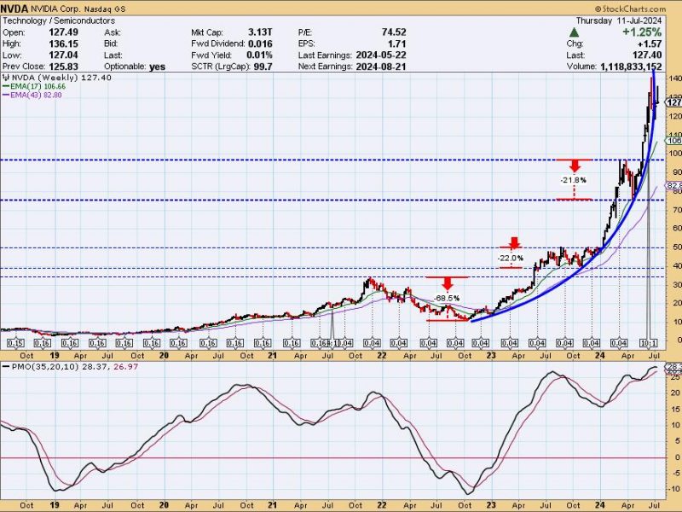This screenshot has width=682, height=512.
Task: Click the NVDA ticker symbol in header
Action: [14, 9]
